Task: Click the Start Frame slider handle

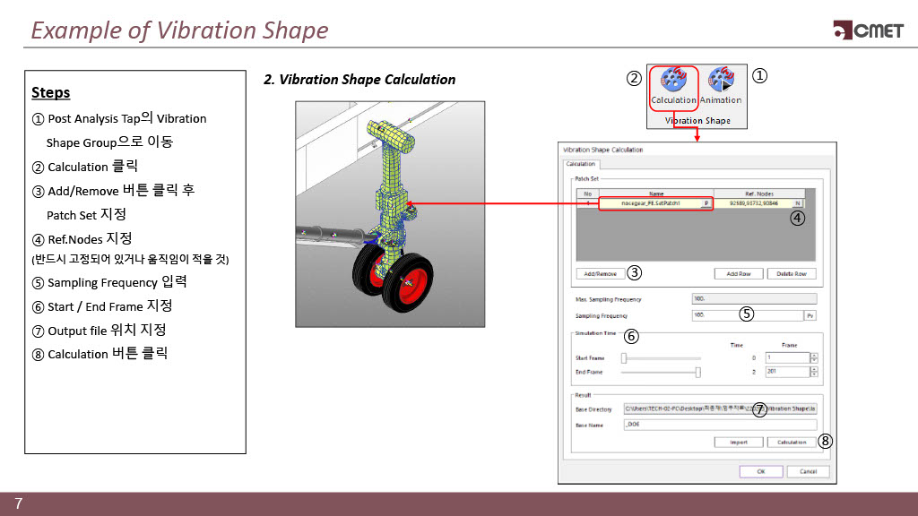Action: pyautogui.click(x=624, y=357)
